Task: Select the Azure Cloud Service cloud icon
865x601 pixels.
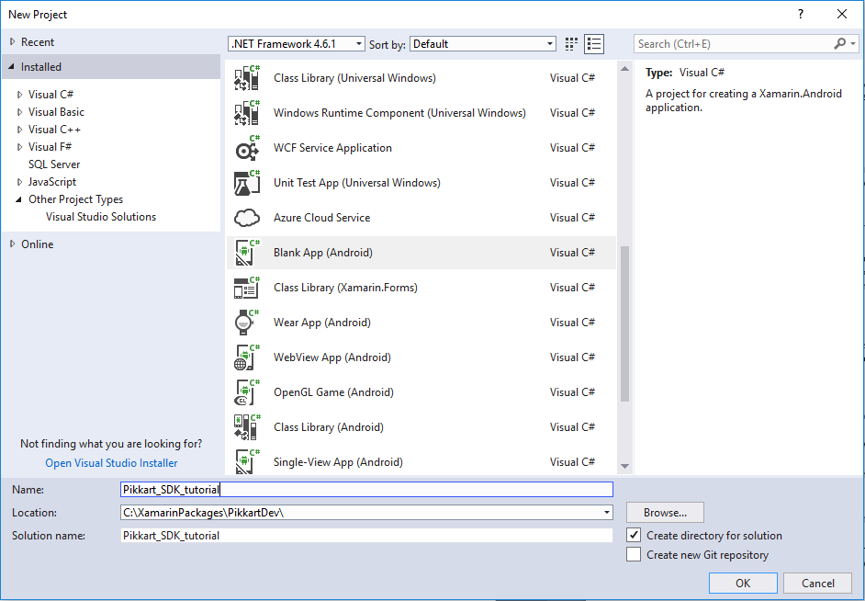Action: click(x=247, y=218)
